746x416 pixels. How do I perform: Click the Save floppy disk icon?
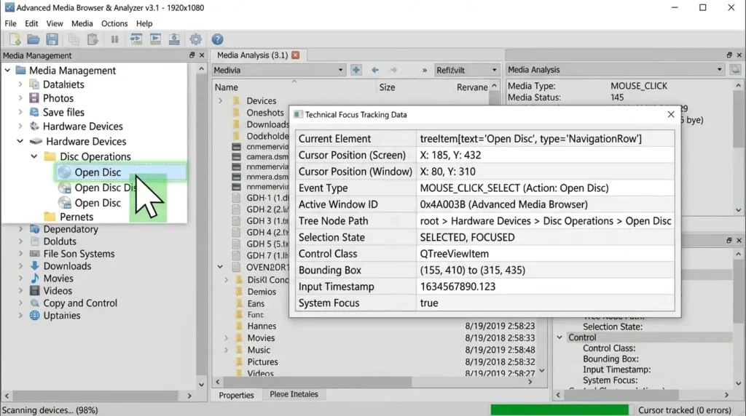point(52,39)
